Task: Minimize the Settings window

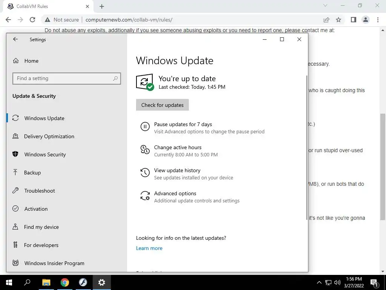Action: [265, 39]
